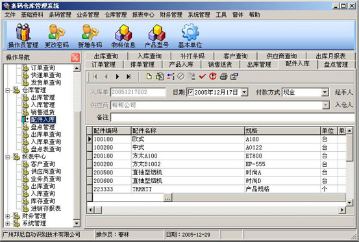This screenshot has width=359, height=242.
Task: Click the 更改密码 icon
Action: [x=56, y=36]
